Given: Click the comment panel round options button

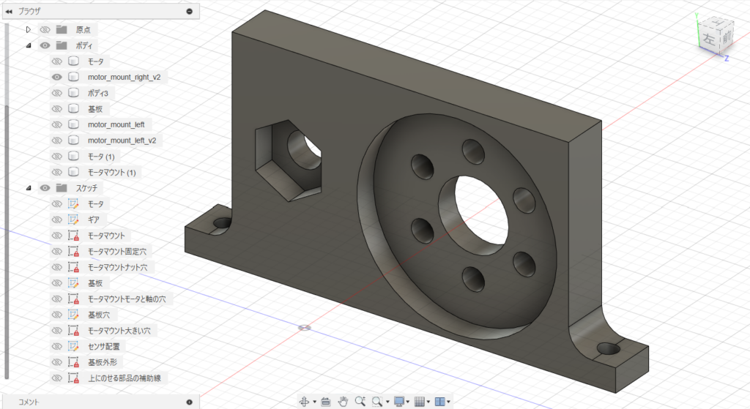Looking at the screenshot, I should (190, 402).
